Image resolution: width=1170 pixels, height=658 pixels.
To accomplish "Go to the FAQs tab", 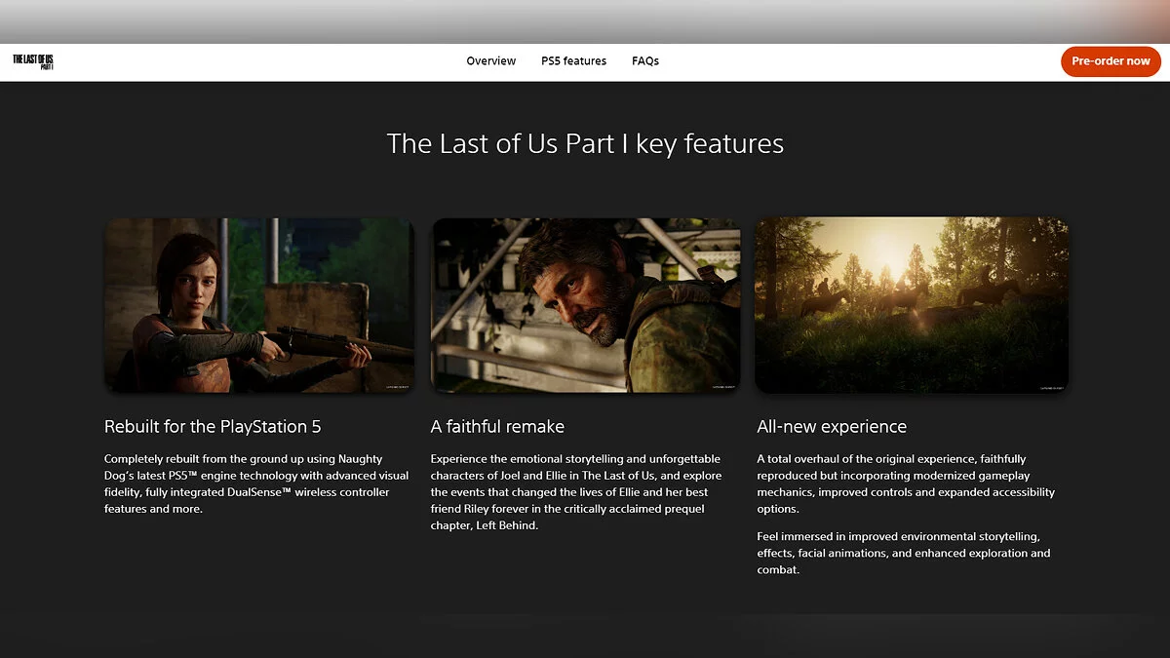I will (x=645, y=60).
